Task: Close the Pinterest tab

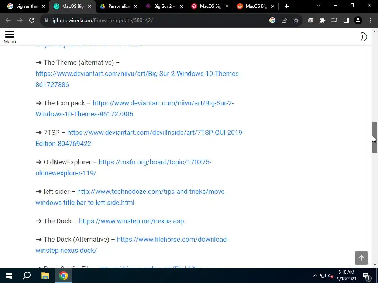Action: coord(227,6)
